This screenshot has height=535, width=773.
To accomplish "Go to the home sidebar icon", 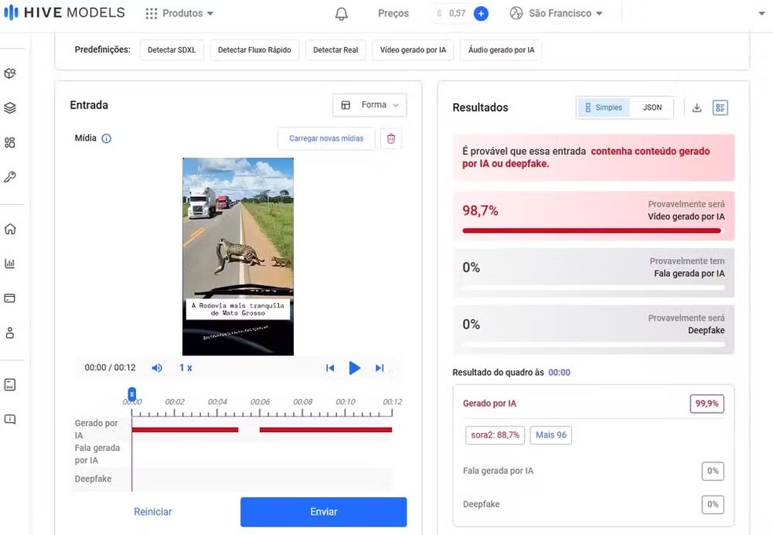I will point(10,229).
